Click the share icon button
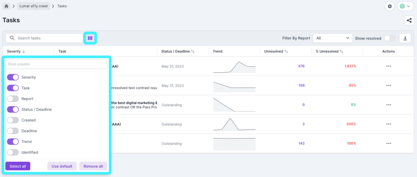 click(x=409, y=20)
